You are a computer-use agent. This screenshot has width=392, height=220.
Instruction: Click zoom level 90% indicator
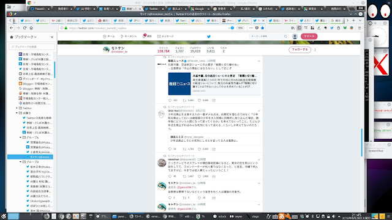click(x=240, y=28)
